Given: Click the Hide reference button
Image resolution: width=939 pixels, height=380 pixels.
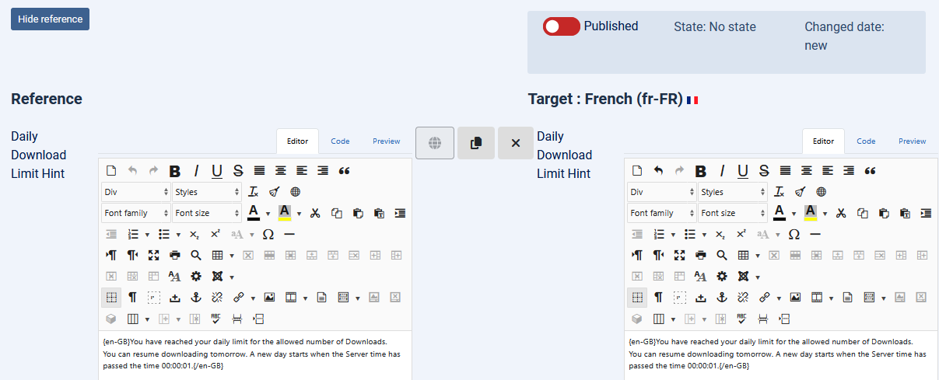Looking at the screenshot, I should click(50, 19).
